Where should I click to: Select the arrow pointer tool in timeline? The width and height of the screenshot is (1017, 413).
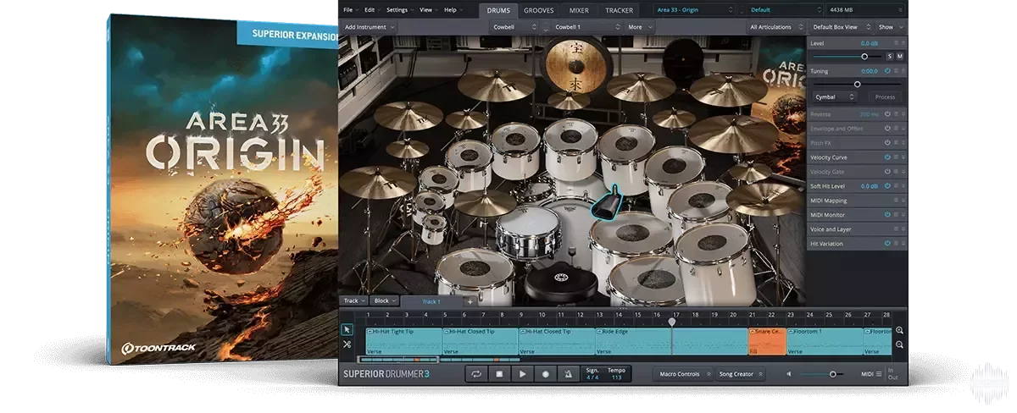pyautogui.click(x=347, y=329)
